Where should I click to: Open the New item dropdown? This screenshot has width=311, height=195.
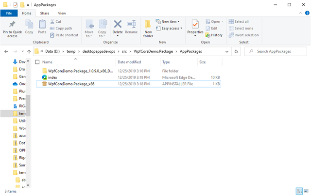click(x=168, y=22)
